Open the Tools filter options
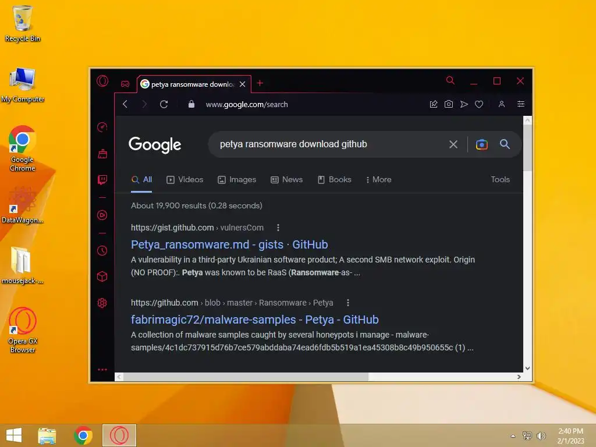The width and height of the screenshot is (596, 447). 500,180
